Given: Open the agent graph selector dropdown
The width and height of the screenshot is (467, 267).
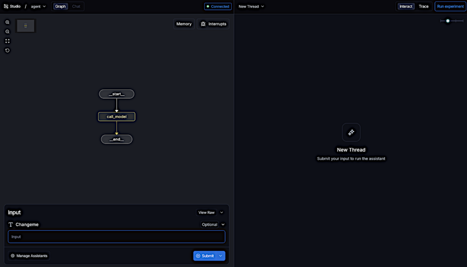Looking at the screenshot, I should 38,6.
